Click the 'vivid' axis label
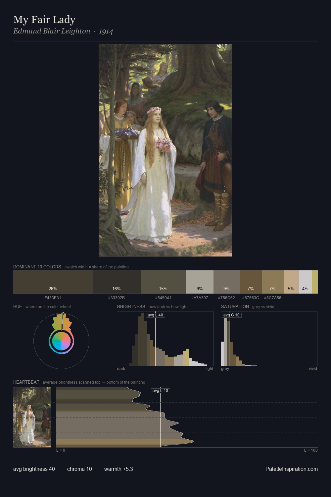This screenshot has width=331, height=497. pyautogui.click(x=313, y=369)
